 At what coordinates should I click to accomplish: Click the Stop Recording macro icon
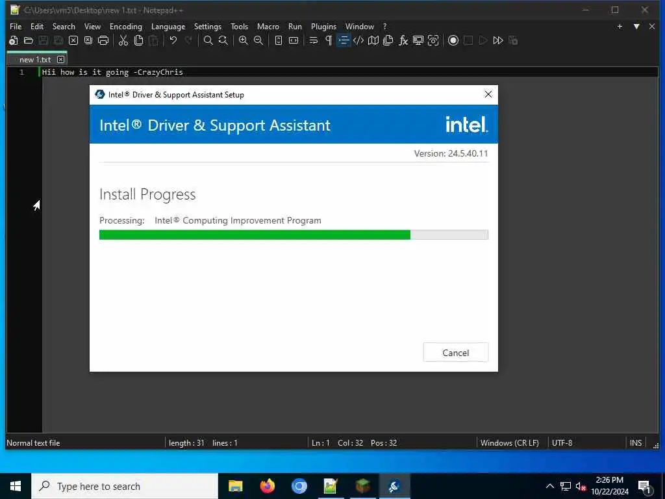[x=468, y=41]
